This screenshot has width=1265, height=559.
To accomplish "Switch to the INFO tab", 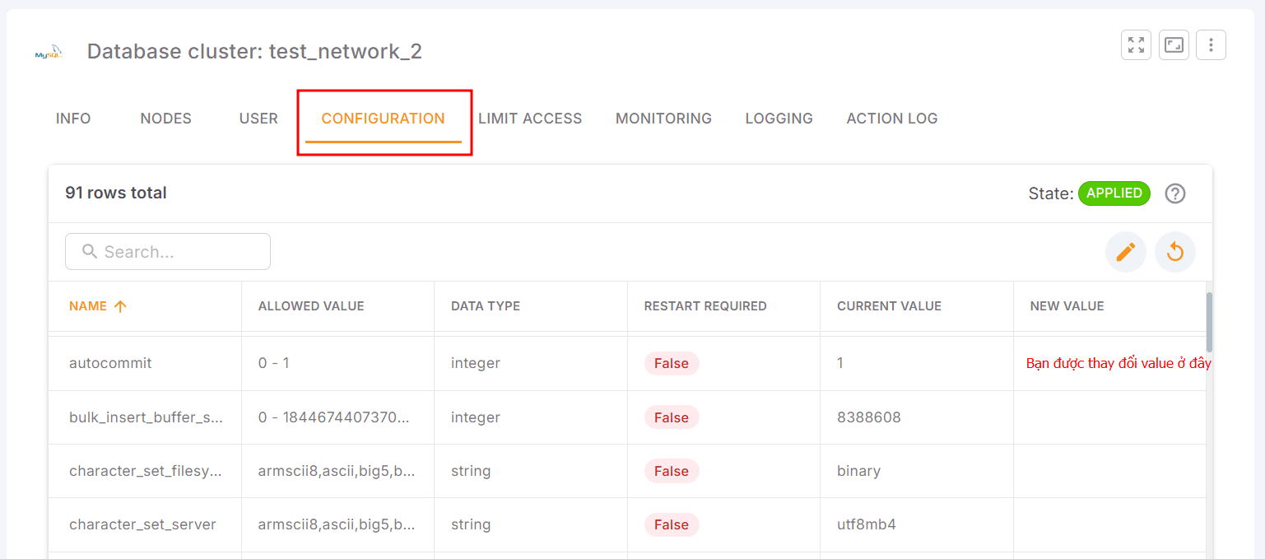I will coord(73,119).
